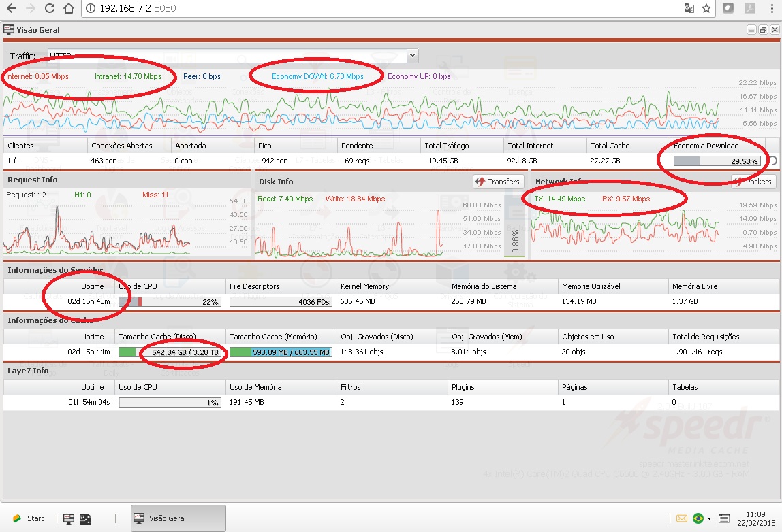
Task: Expand the language selector arrow
Action: tap(709, 519)
